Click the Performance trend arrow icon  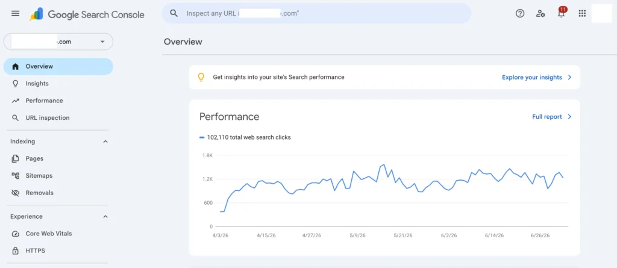coord(15,101)
